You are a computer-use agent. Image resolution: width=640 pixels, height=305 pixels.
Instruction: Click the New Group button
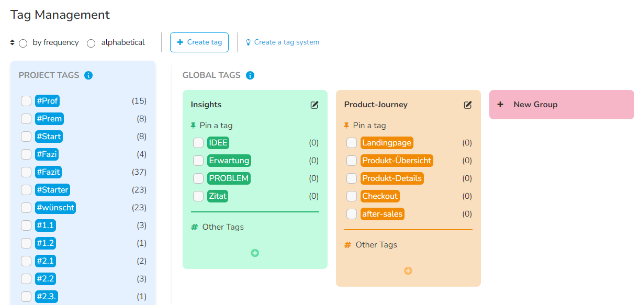(561, 105)
